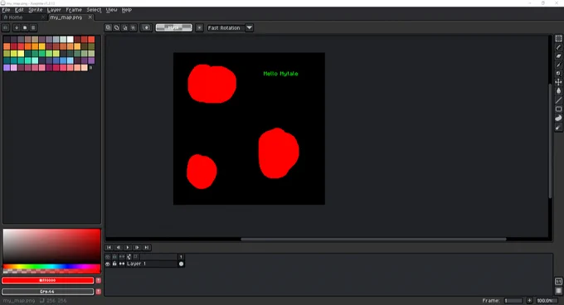Click the gray background color button

point(47,292)
